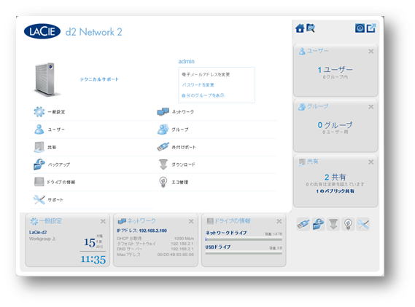415x307 pixels.
Task: Click 1のパブリック共有 link in share widget
Action: coord(335,191)
